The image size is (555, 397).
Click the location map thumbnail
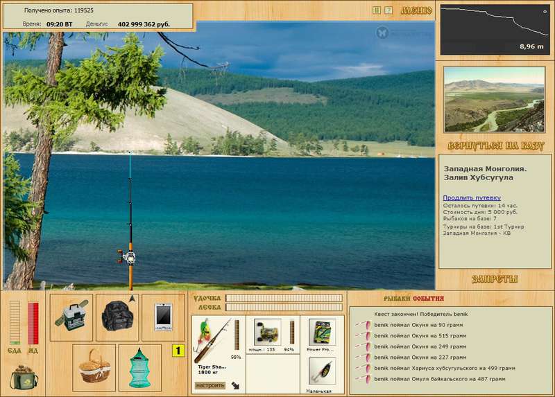click(494, 99)
